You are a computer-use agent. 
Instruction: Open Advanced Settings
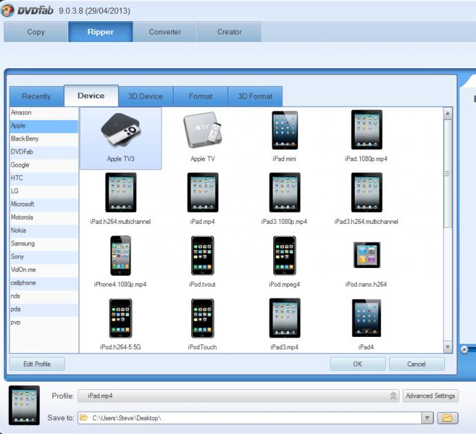click(x=430, y=396)
